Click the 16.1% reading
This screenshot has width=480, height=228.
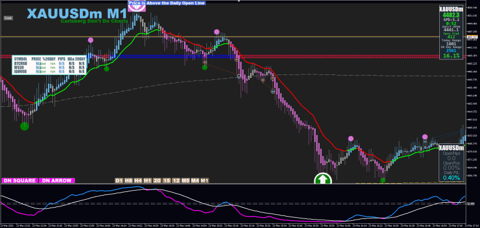451,56
